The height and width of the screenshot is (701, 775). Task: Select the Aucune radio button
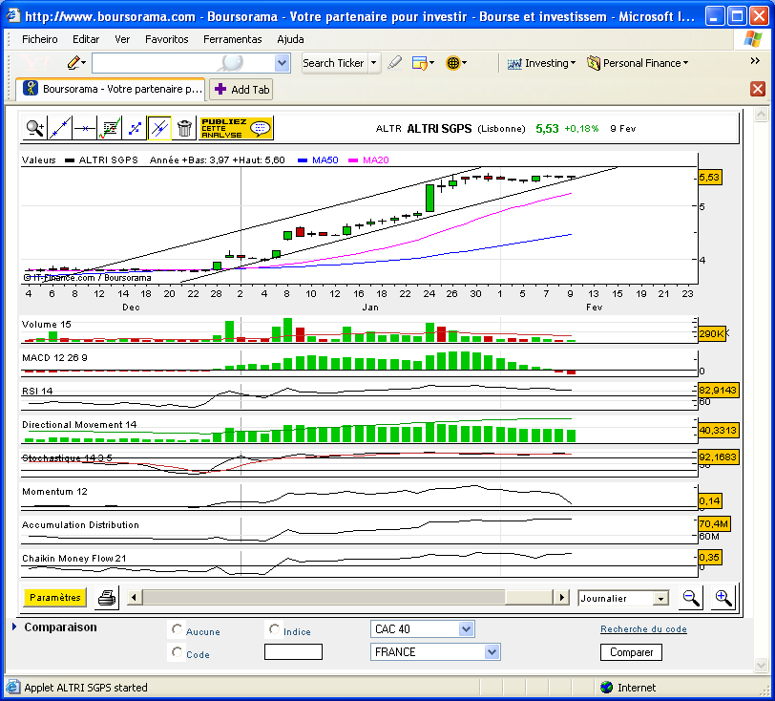(x=177, y=629)
